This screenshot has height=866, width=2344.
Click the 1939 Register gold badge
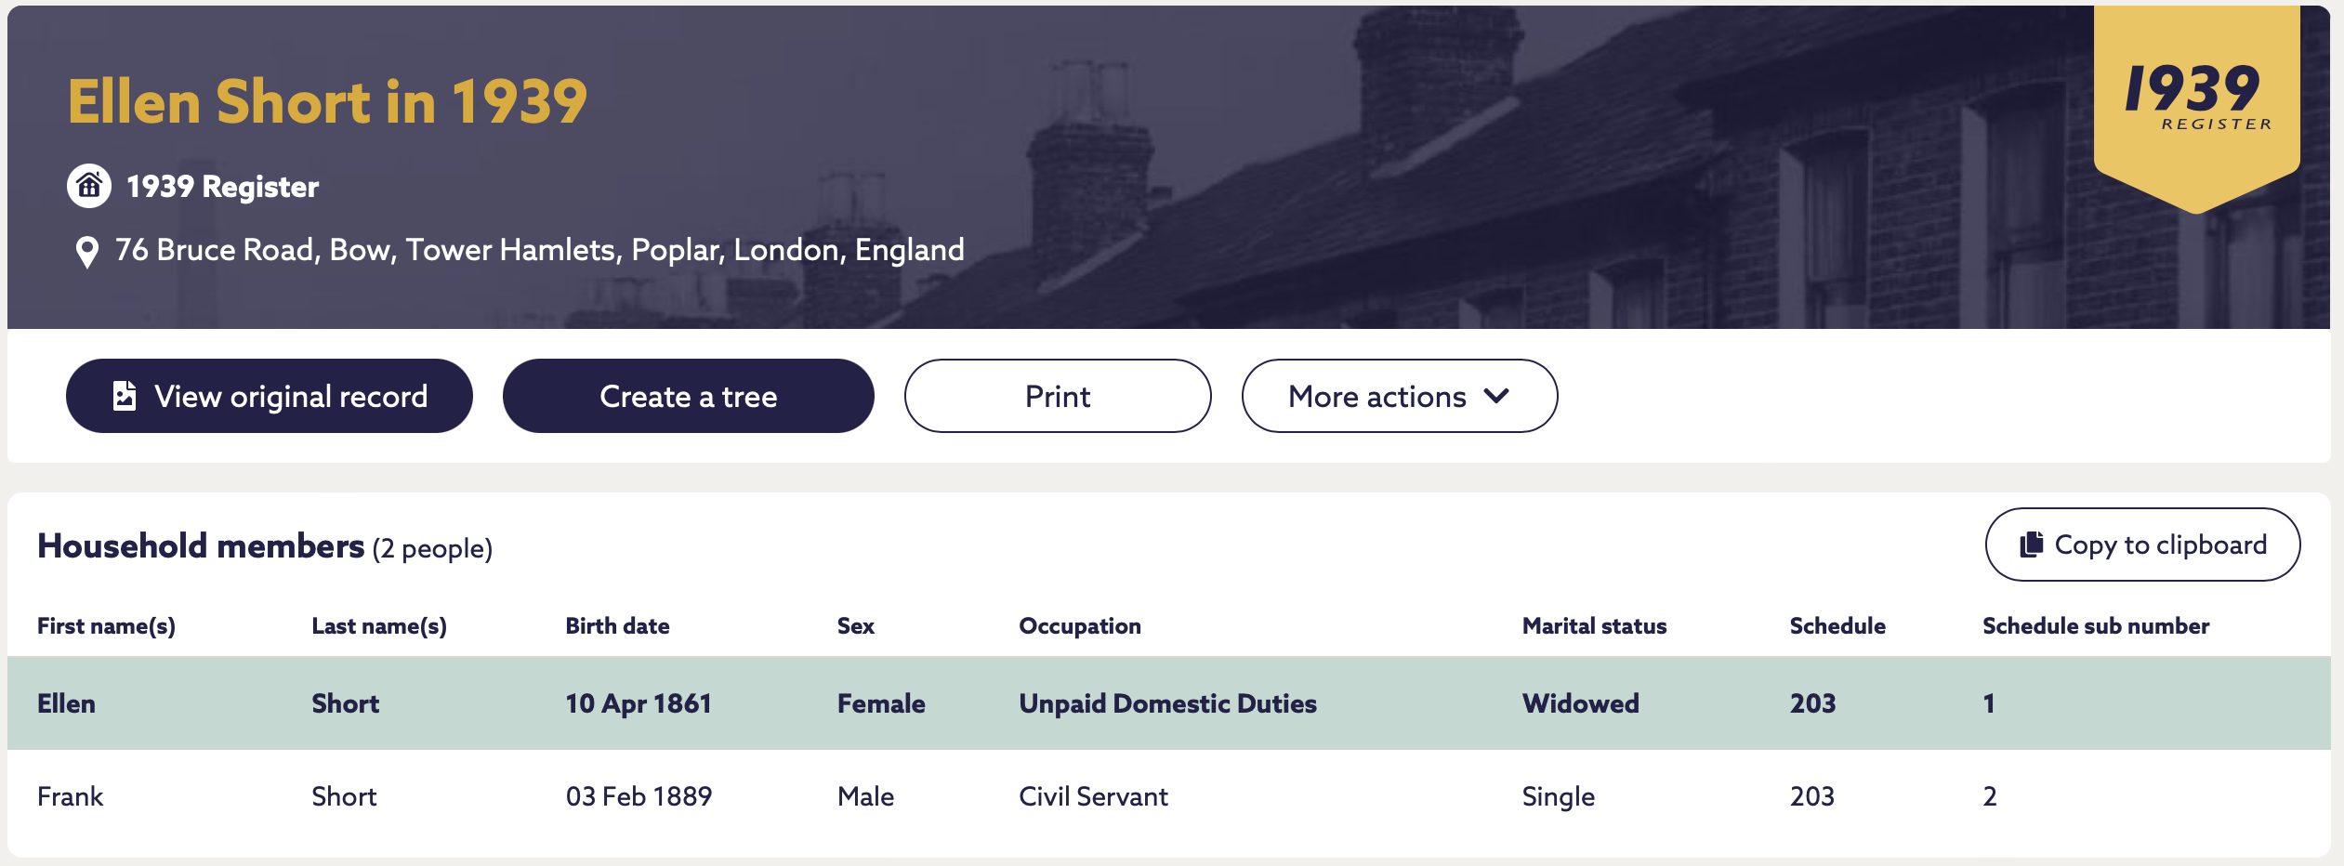(2197, 107)
